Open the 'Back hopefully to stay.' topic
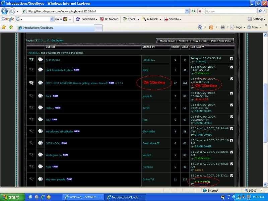268x201 pixels. click(58, 70)
